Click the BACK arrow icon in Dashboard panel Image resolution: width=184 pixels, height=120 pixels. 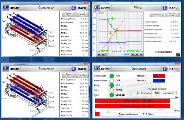(x=165, y=69)
